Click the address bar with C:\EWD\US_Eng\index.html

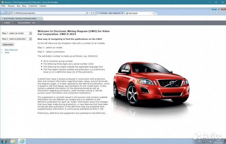(48, 13)
